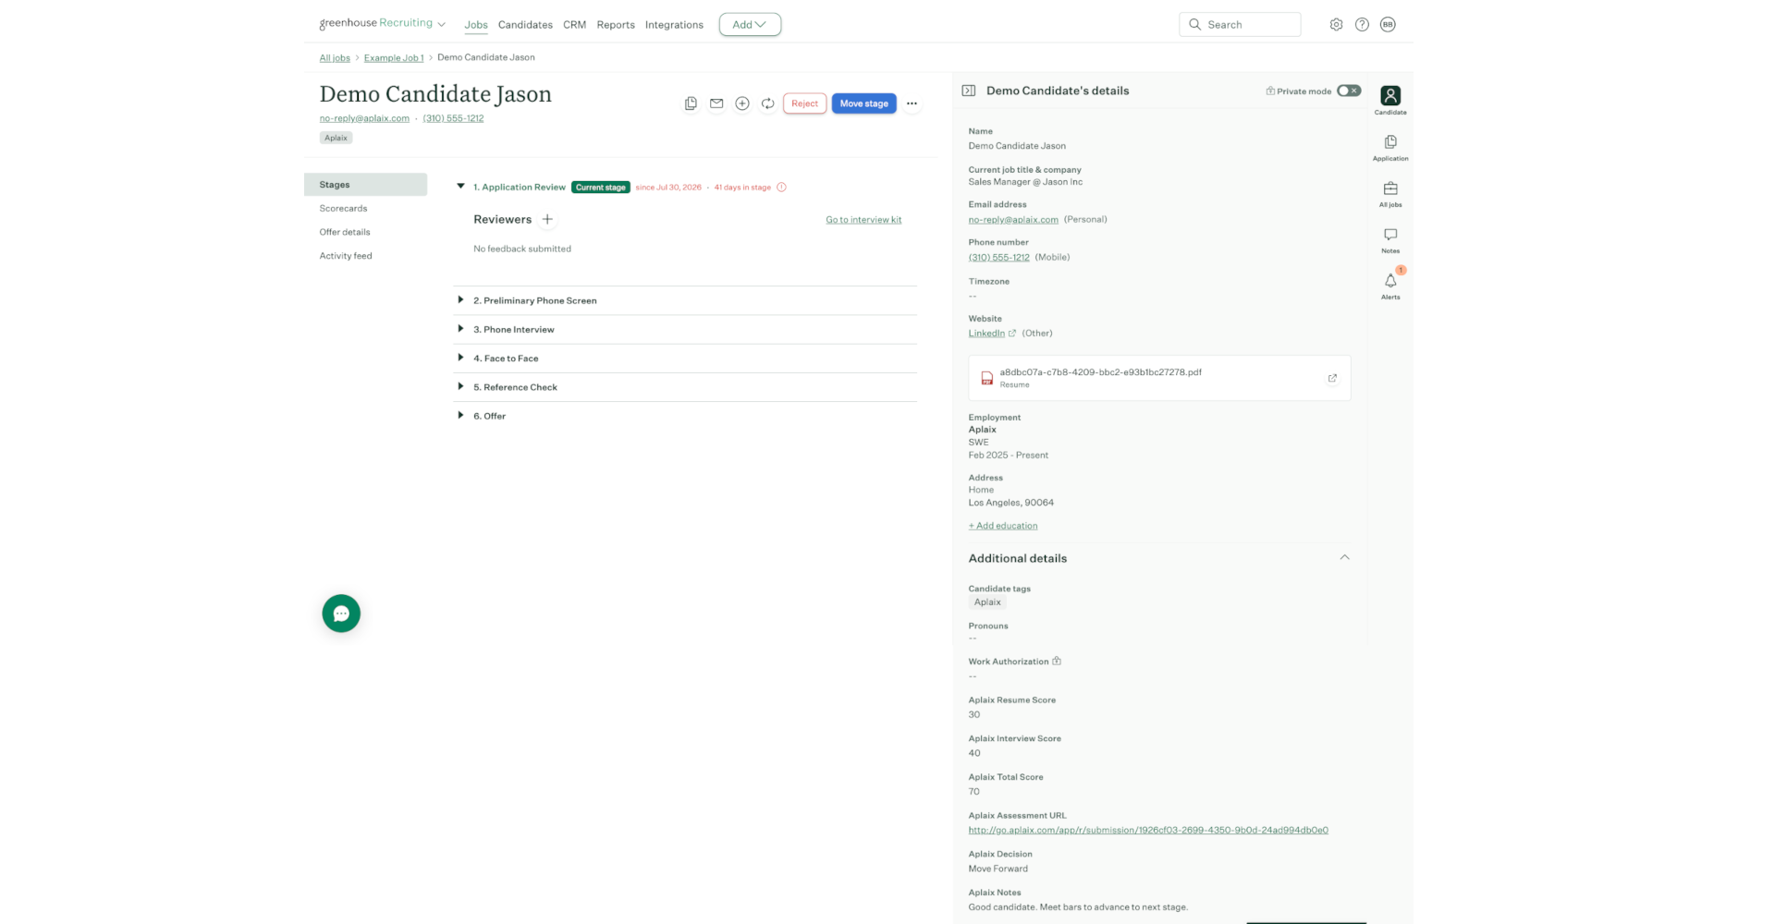
Task: Click the Move stage button
Action: pos(863,103)
